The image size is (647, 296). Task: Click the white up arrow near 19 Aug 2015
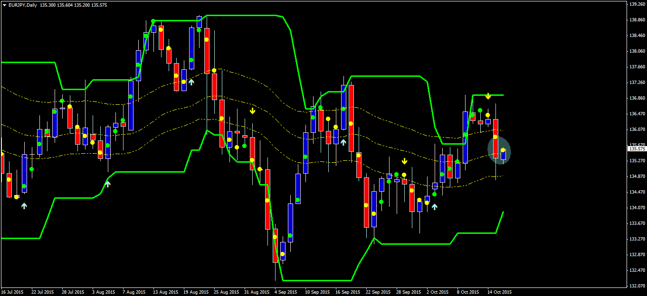pyautogui.click(x=191, y=82)
